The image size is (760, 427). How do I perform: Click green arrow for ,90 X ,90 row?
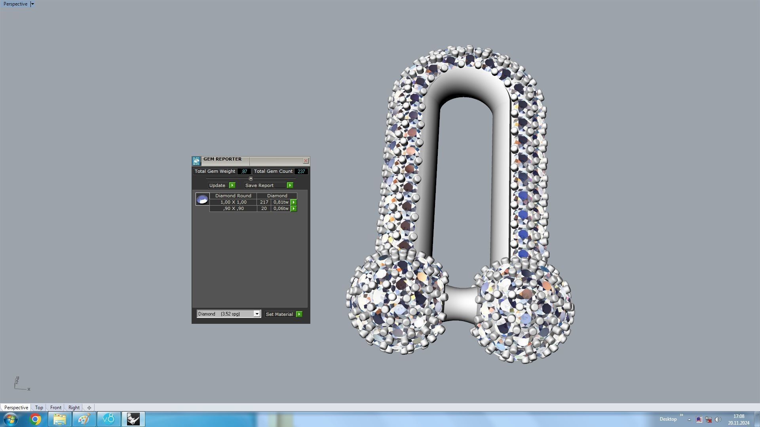pyautogui.click(x=294, y=208)
